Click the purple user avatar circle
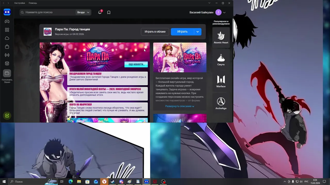The height and width of the screenshot is (185, 330). point(218,12)
